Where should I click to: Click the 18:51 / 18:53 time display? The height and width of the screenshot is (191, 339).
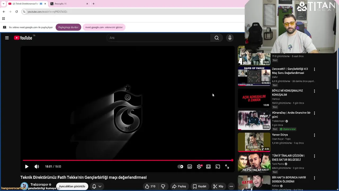point(53,167)
